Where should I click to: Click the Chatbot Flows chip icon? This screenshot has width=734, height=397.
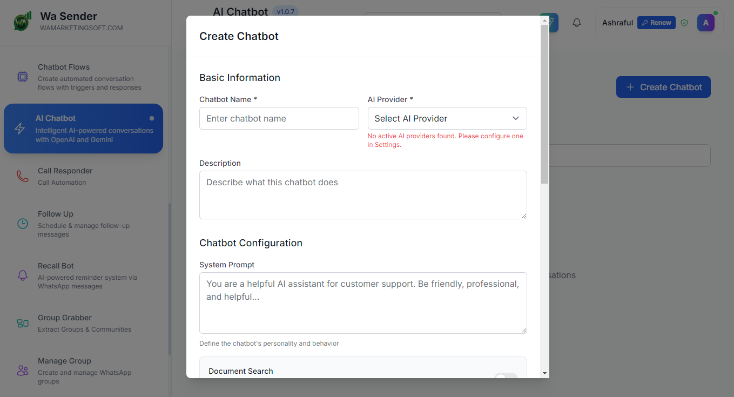click(23, 77)
